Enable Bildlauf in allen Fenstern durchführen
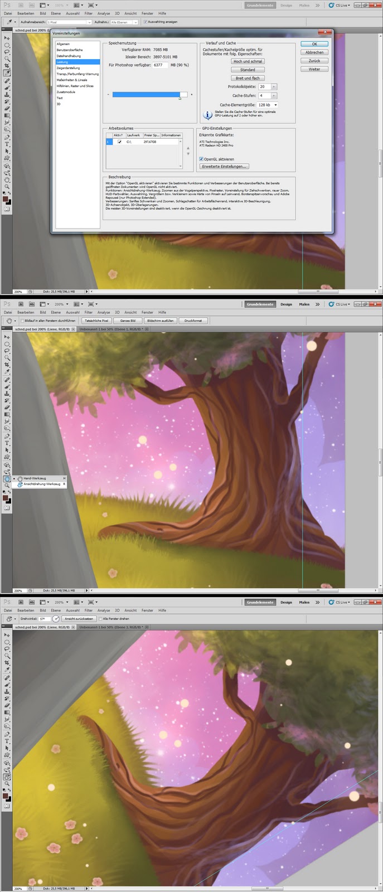Viewport: 383px width, 892px height. point(22,321)
